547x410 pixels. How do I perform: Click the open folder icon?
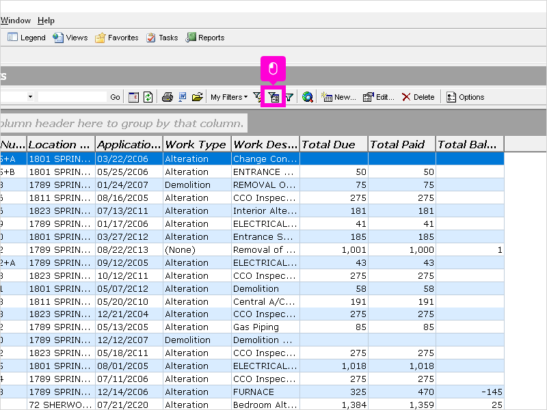point(198,97)
